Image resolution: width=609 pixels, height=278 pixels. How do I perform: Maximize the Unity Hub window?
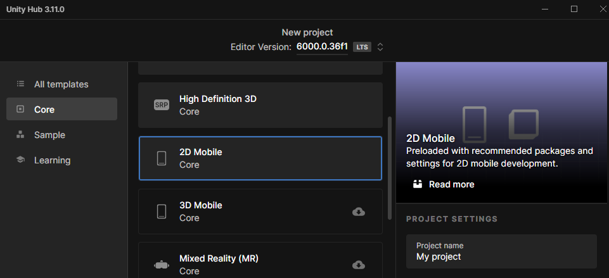574,9
